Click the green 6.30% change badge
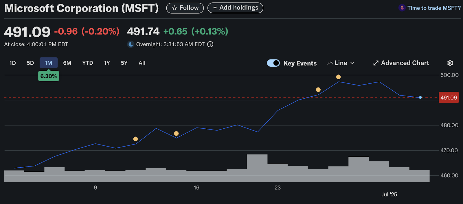This screenshot has width=463, height=204. point(49,76)
